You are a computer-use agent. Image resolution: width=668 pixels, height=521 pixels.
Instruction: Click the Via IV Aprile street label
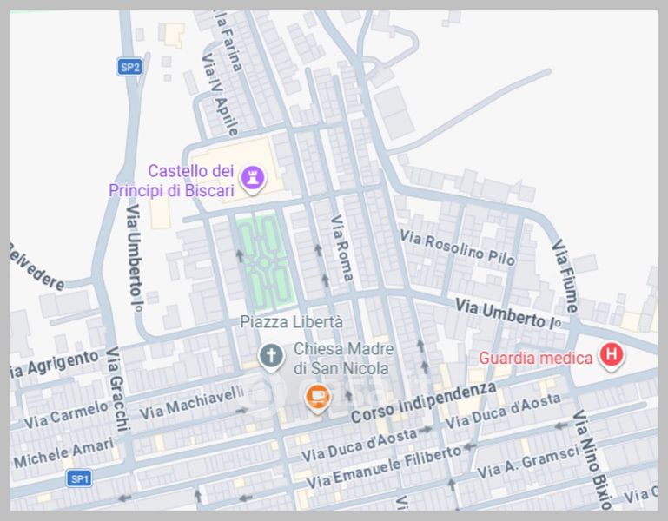(220, 94)
